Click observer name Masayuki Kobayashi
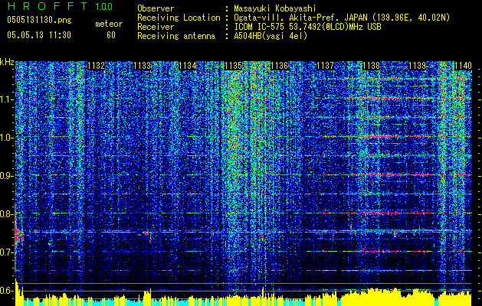 275,8
